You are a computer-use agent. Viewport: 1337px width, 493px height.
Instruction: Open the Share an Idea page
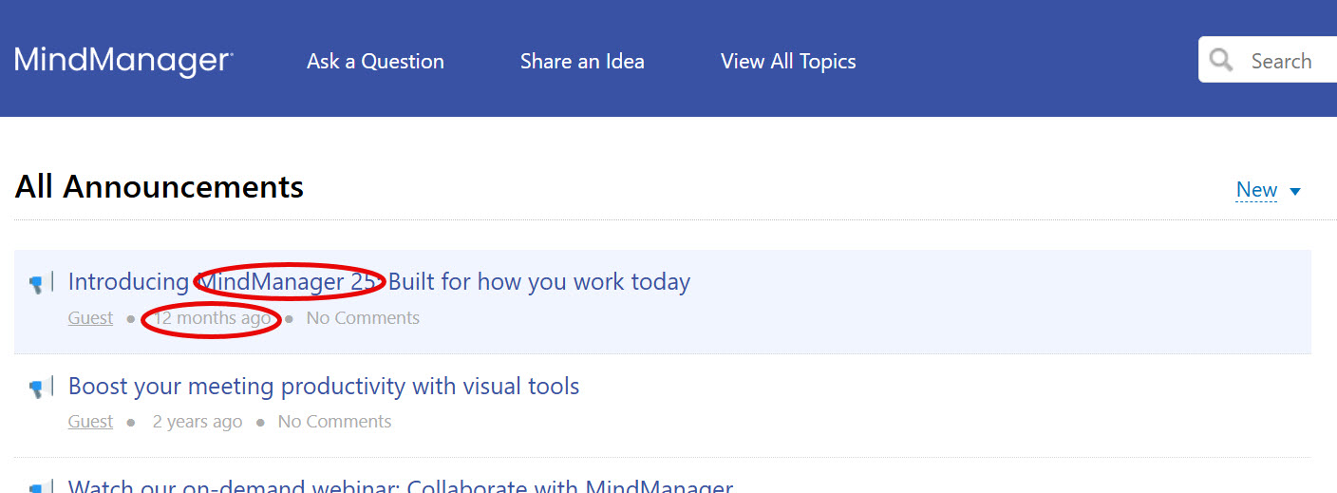pyautogui.click(x=582, y=62)
